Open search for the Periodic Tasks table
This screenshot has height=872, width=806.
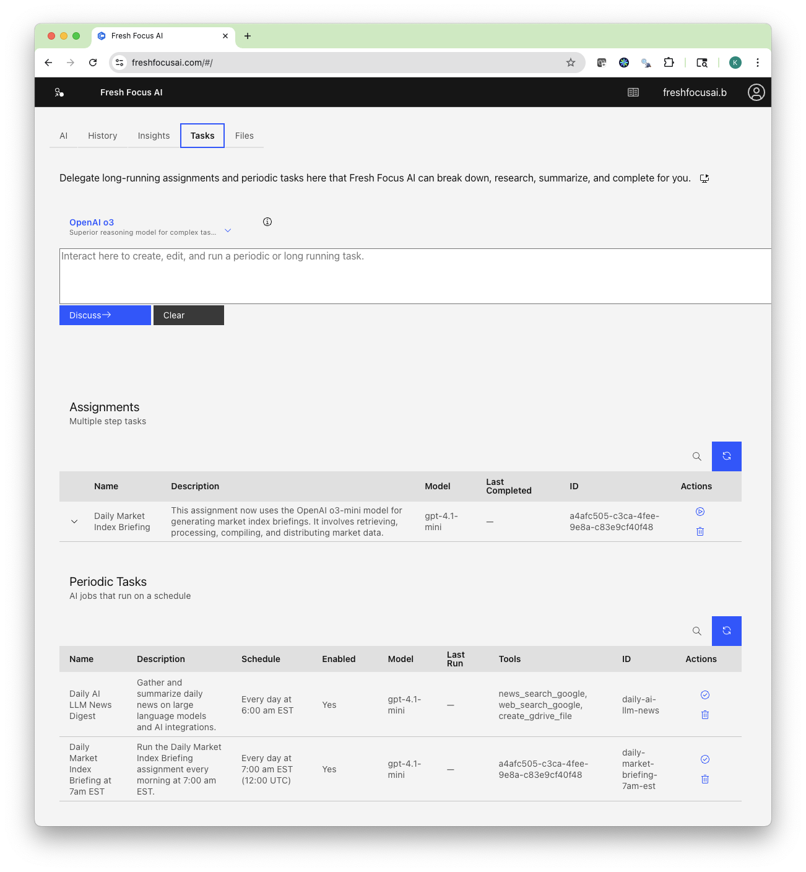(x=696, y=630)
